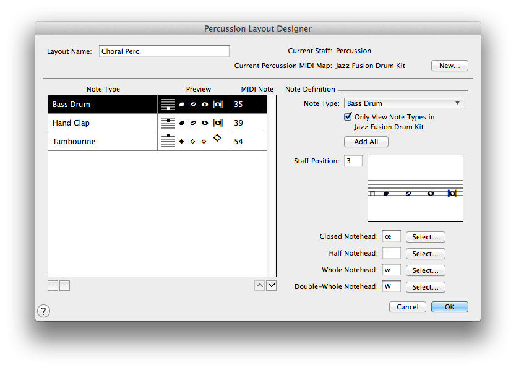Click the Bass Drum notehead preview
This screenshot has height=370, width=516.
194,105
